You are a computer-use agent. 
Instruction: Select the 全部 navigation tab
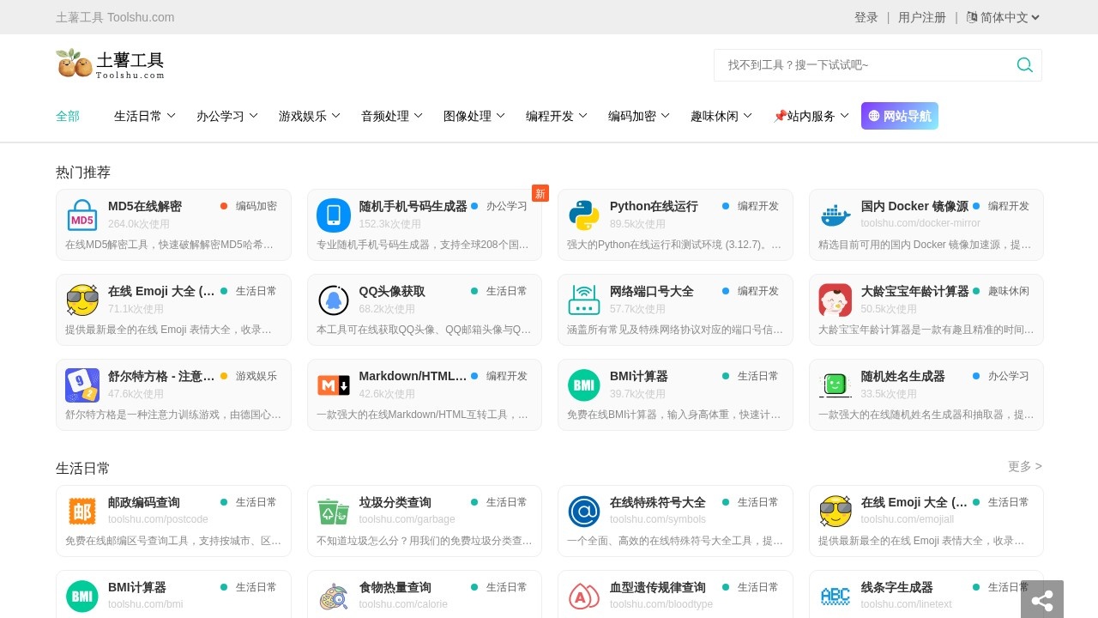point(68,116)
